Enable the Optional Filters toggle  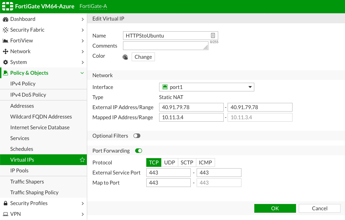(x=137, y=136)
